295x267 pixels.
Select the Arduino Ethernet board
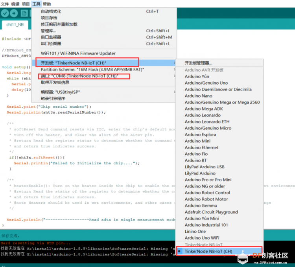tap(219, 147)
